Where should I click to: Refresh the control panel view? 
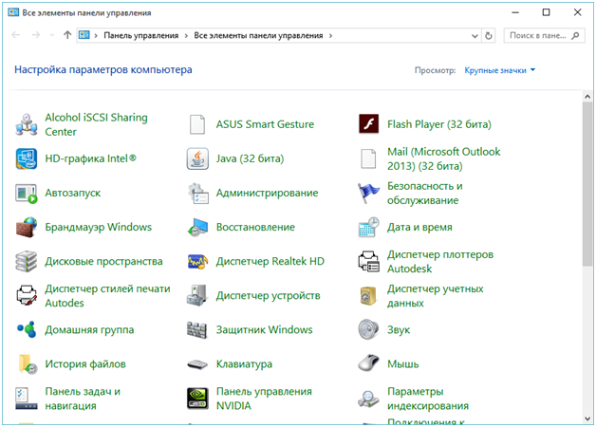tap(489, 36)
